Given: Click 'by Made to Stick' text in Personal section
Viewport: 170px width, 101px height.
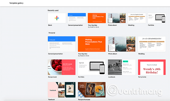Looking at the screenshot, I should [x=83, y=56].
